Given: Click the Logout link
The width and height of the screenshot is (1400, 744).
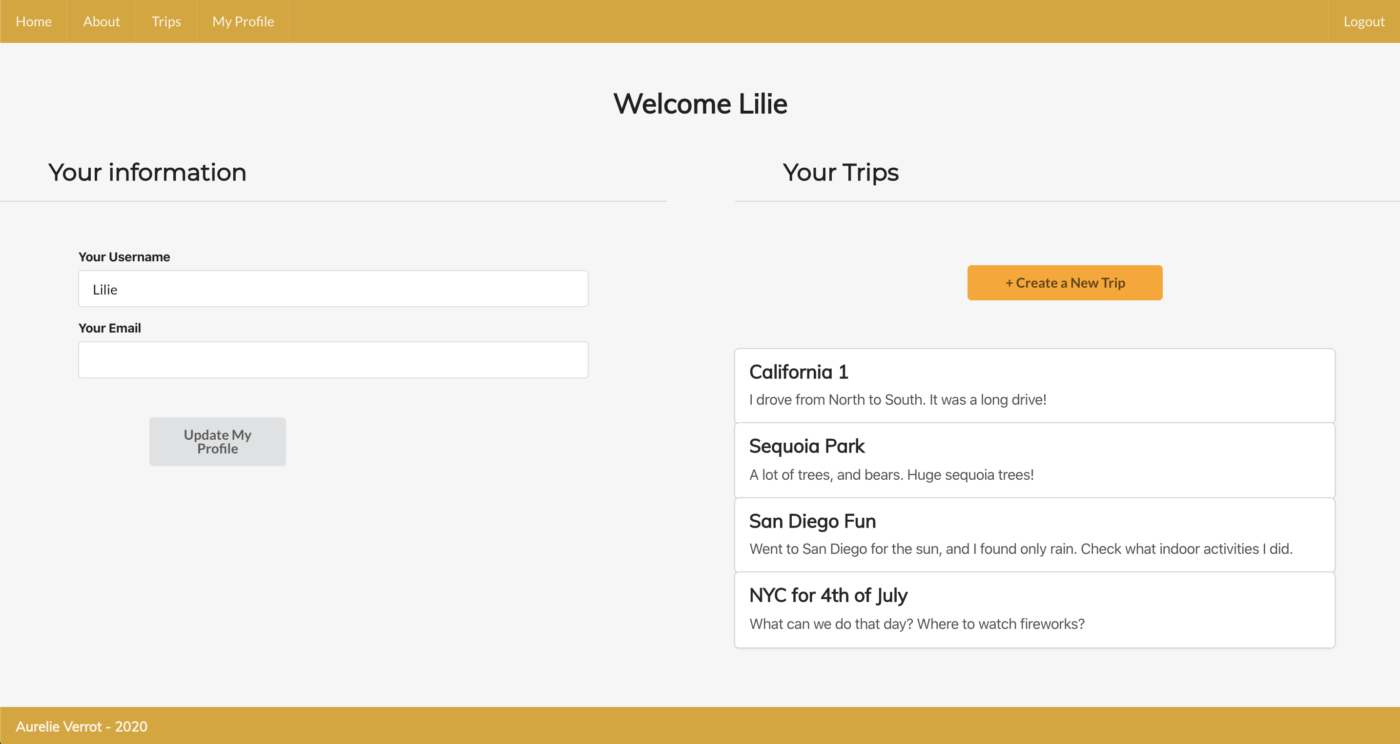Looking at the screenshot, I should click(1363, 22).
